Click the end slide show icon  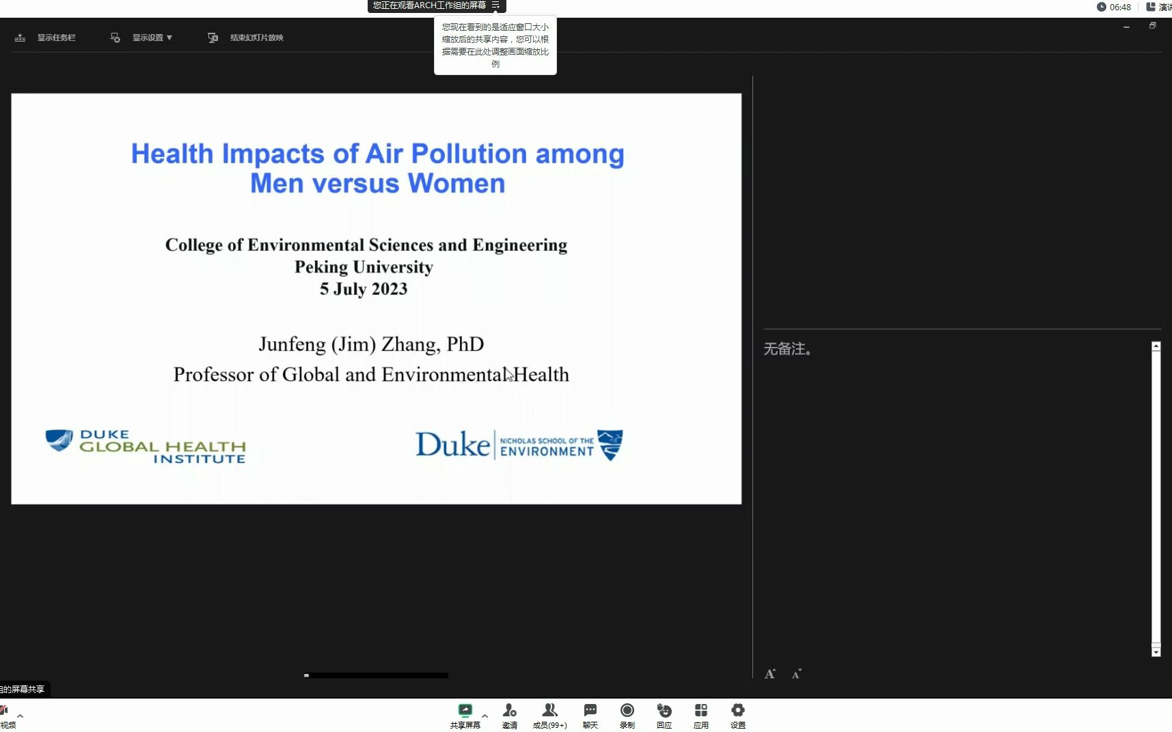(213, 38)
